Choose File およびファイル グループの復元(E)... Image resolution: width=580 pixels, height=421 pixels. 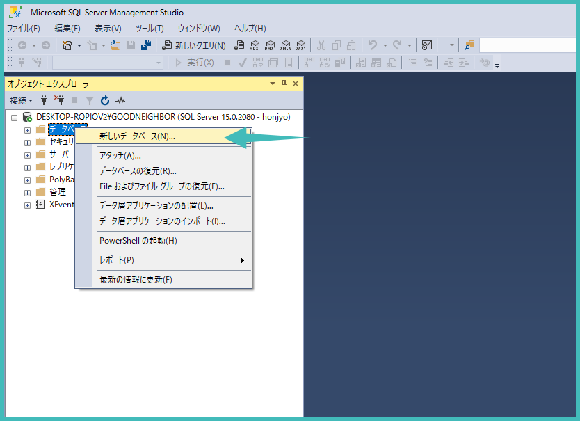[x=163, y=186]
